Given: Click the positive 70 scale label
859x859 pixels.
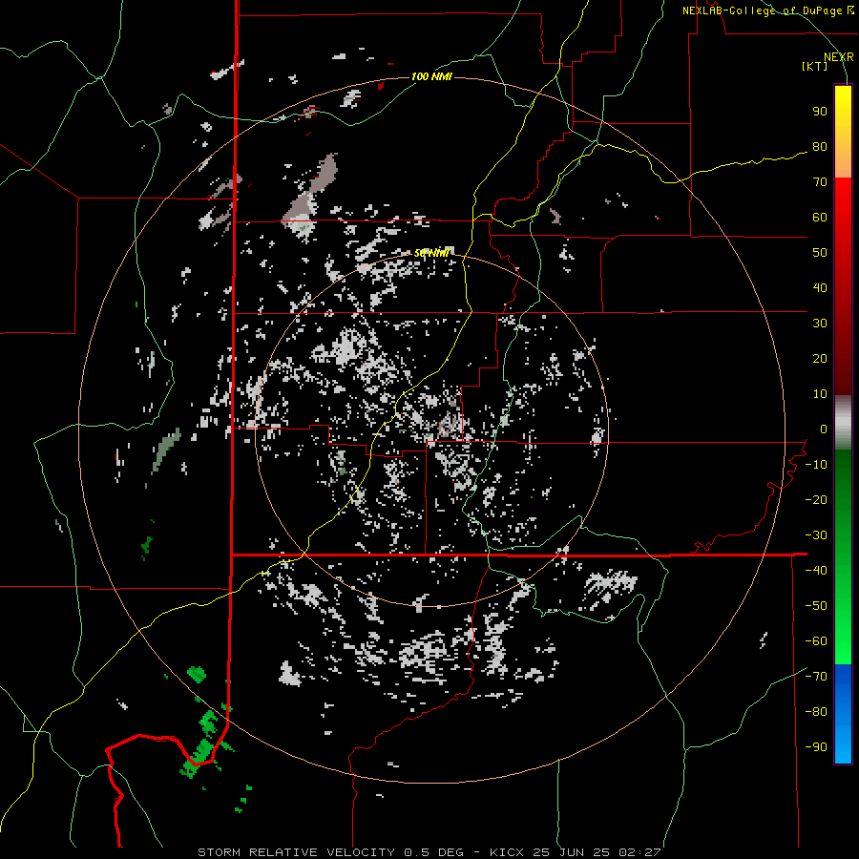Looking at the screenshot, I should pos(820,182).
